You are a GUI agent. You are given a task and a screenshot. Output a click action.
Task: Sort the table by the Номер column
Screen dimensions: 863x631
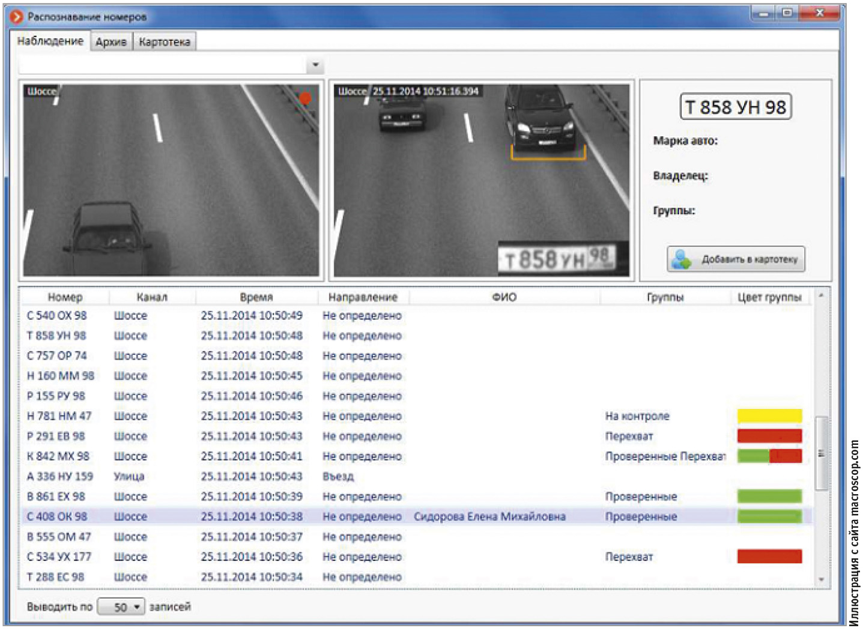point(65,297)
